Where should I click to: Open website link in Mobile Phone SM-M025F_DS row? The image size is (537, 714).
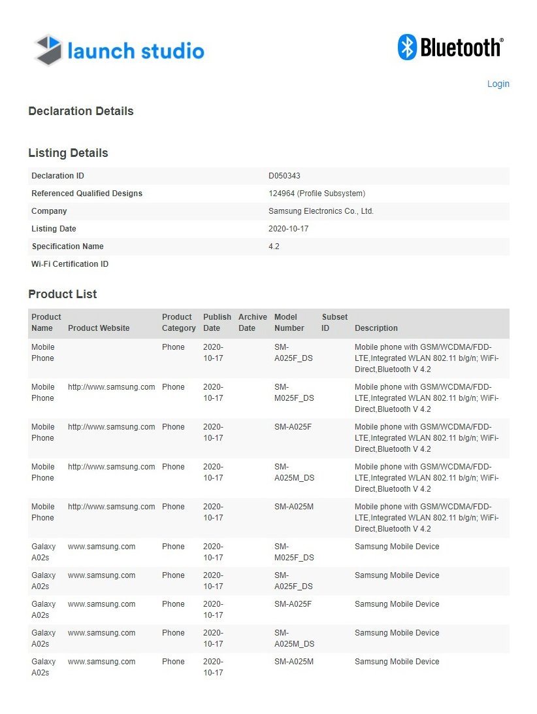(x=111, y=387)
